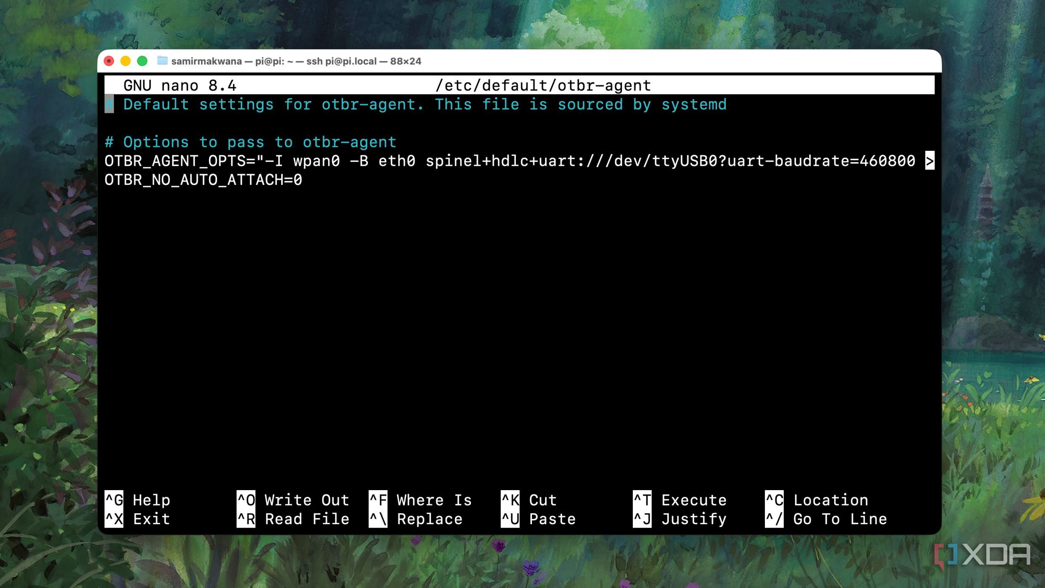The width and height of the screenshot is (1045, 588).
Task: Click the line overflow > indicator
Action: pos(929,161)
